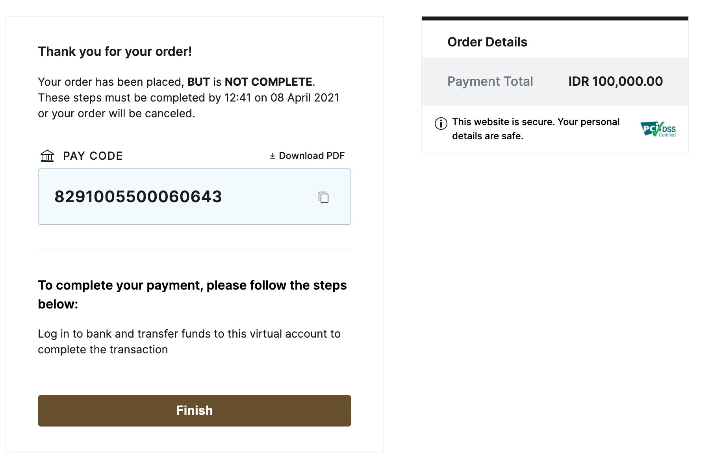Select the pay code number 8291005500060643
The image size is (712, 458).
(x=138, y=197)
